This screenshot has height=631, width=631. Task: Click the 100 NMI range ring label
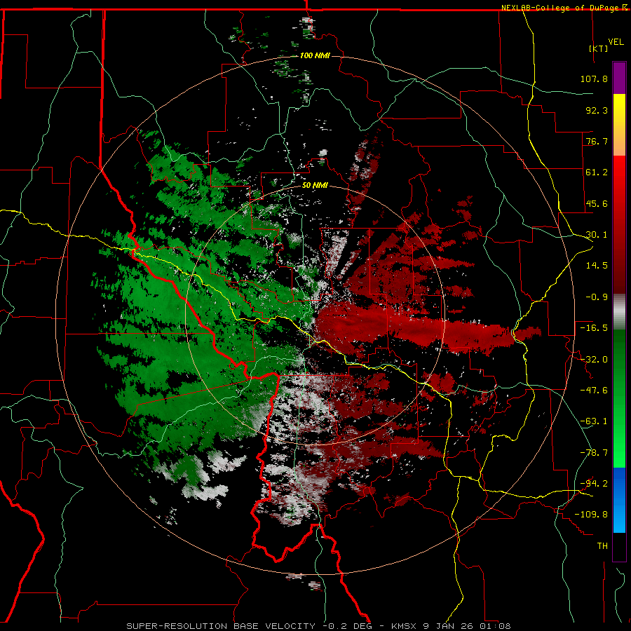(x=315, y=55)
